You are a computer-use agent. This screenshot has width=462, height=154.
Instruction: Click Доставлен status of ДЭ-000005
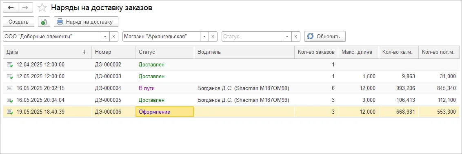pos(151,100)
